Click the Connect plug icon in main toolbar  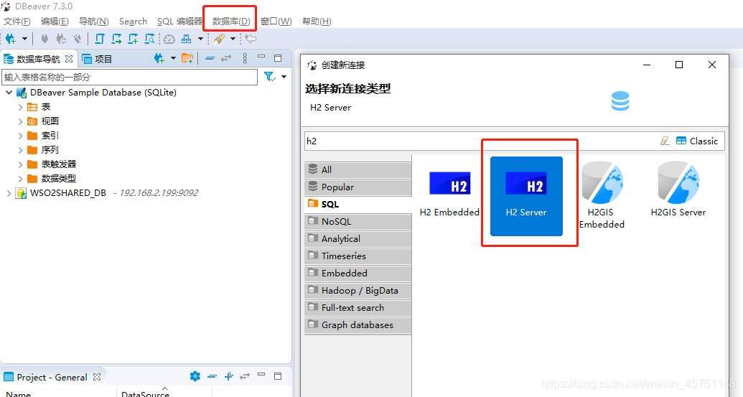coord(45,39)
